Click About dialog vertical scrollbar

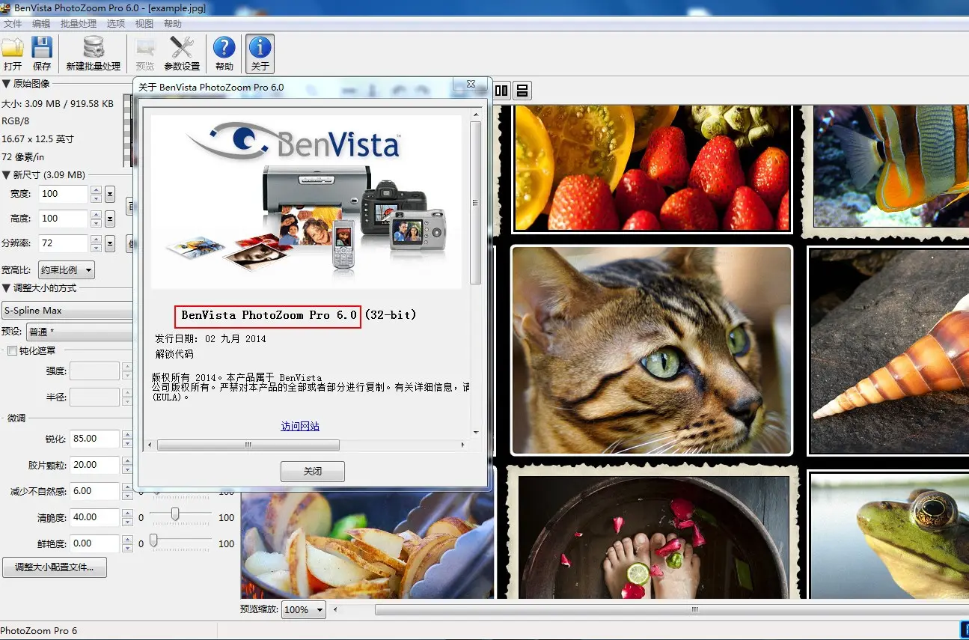click(476, 203)
